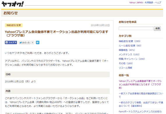The width and height of the screenshot is (166, 114).
Task: Open ヘルプ link in header
Action: pyautogui.click(x=158, y=3)
